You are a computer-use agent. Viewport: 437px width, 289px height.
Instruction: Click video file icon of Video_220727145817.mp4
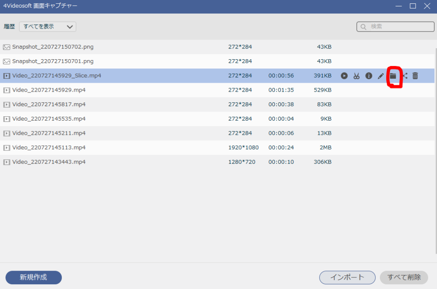pyautogui.click(x=6, y=104)
